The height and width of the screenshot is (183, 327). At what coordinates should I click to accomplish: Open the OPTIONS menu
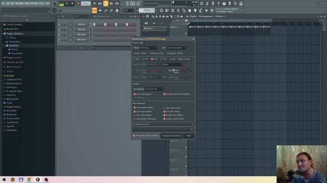[x=34, y=4]
